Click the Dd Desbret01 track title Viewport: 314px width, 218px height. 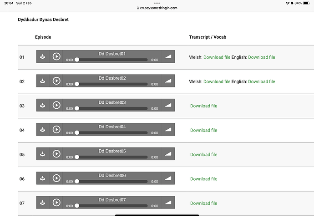pyautogui.click(x=112, y=54)
